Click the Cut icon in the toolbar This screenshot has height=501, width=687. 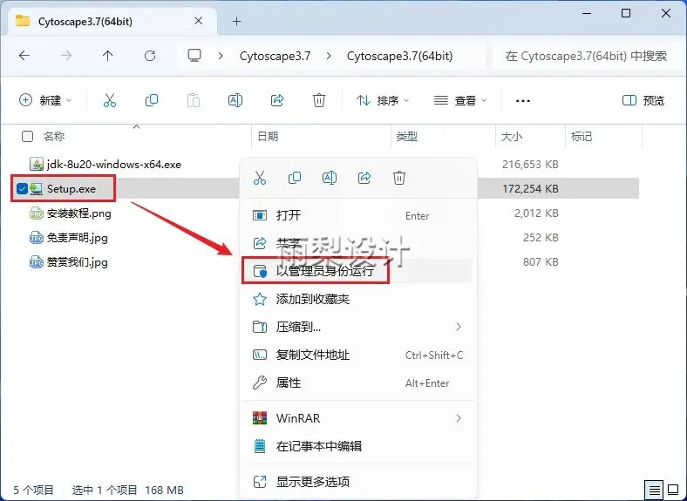(x=110, y=101)
